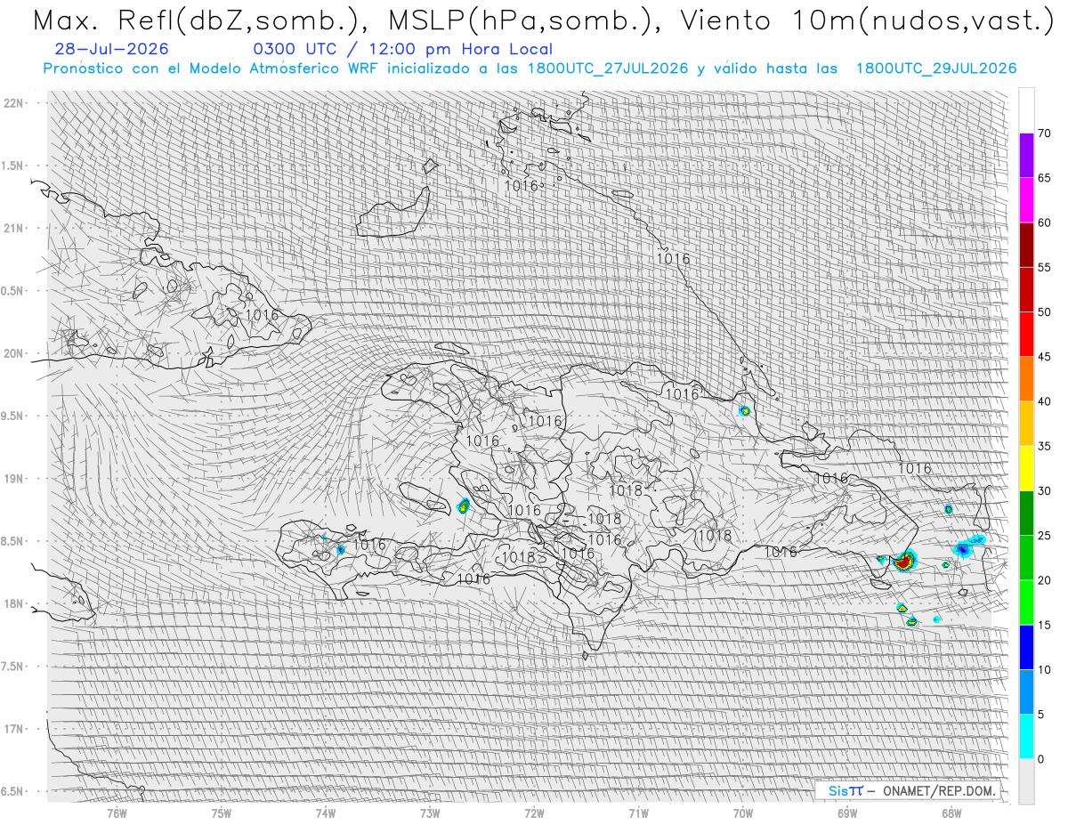This screenshot has width=1068, height=825.
Task: Click the '73W' longitude label
Action: coord(430,813)
